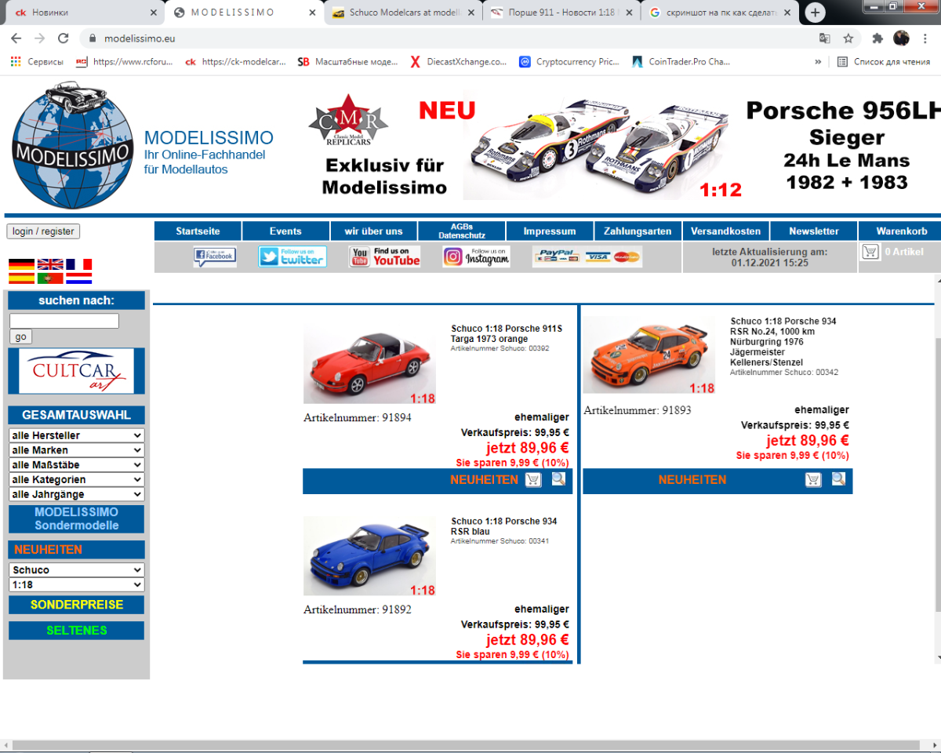The width and height of the screenshot is (941, 753).
Task: Switch site language with the French flag
Action: click(x=79, y=264)
